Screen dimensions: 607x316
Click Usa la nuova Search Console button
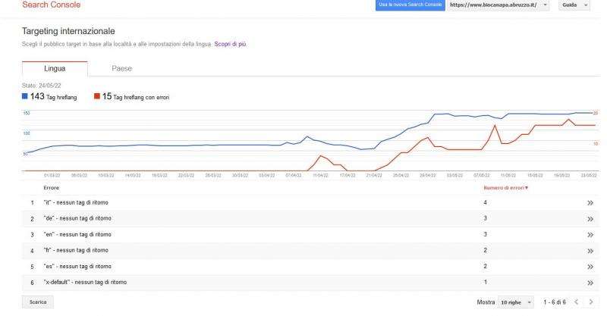pos(410,5)
